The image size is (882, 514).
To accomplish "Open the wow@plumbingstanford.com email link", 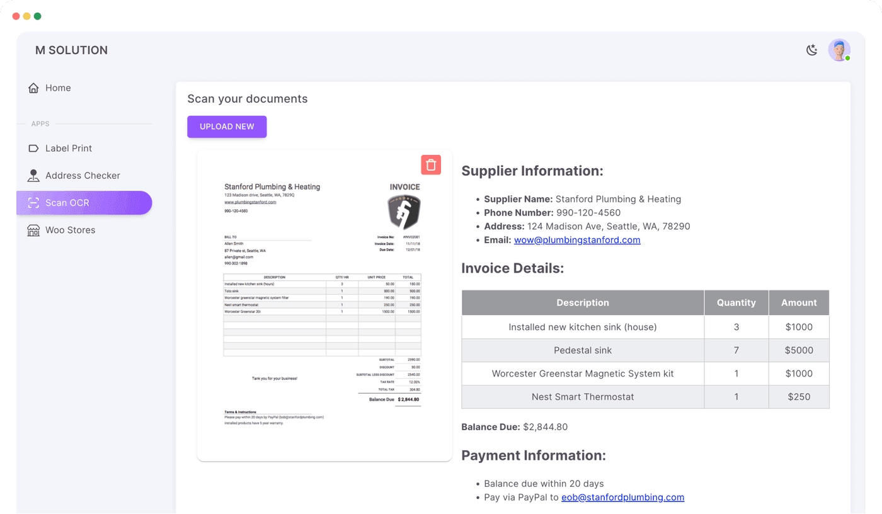I will [577, 240].
